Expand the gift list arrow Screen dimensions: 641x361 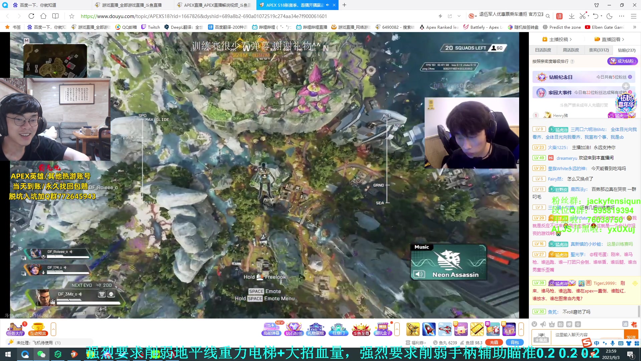click(521, 329)
